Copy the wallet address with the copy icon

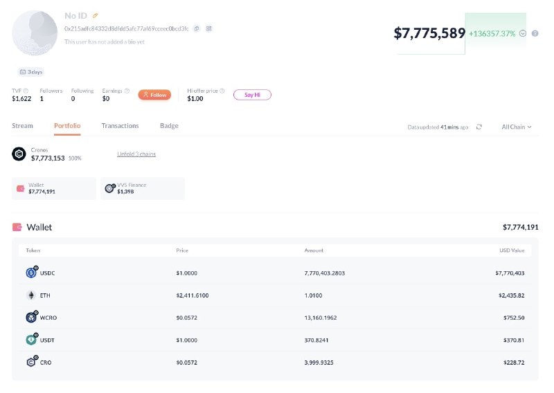point(197,28)
